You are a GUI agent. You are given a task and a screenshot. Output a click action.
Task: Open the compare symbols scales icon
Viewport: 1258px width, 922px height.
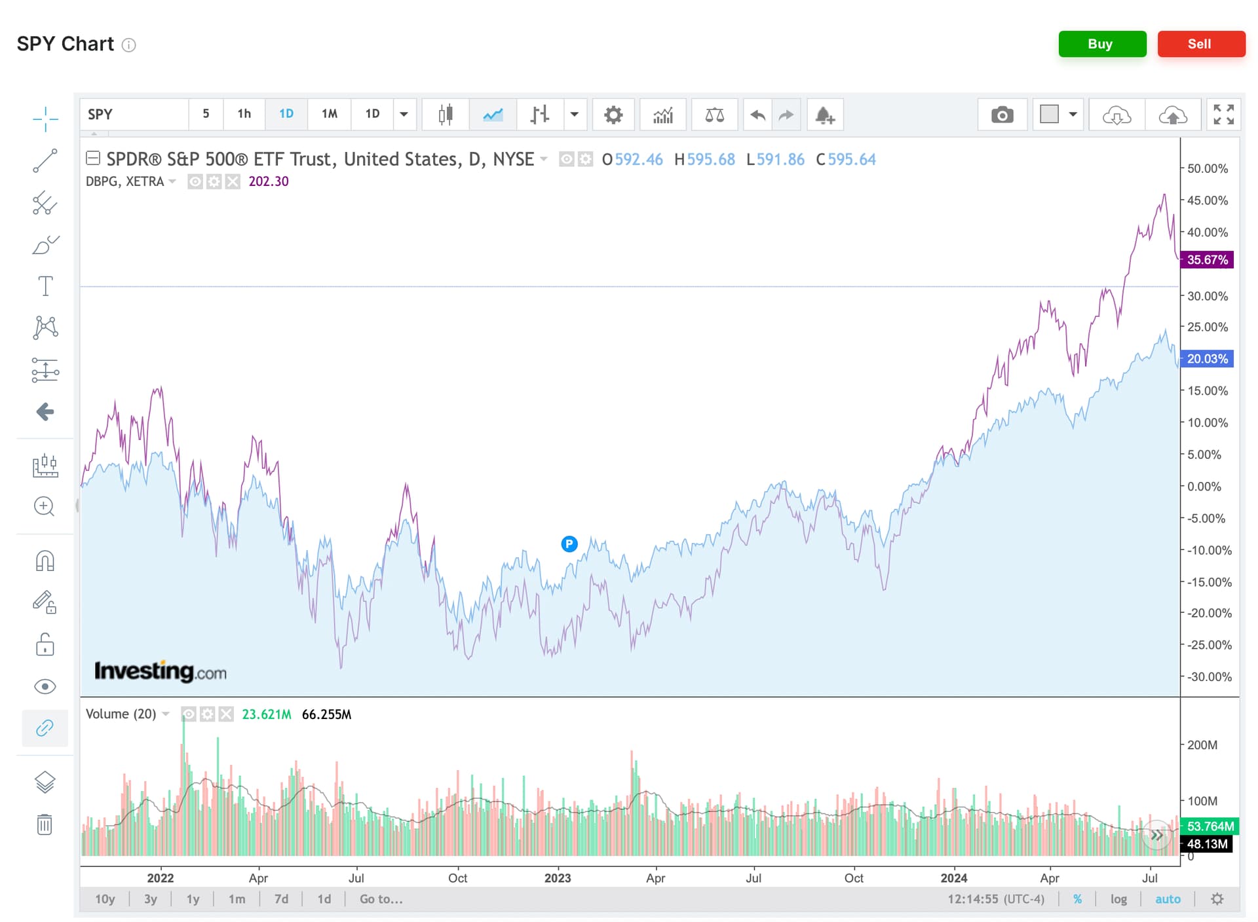click(x=714, y=115)
